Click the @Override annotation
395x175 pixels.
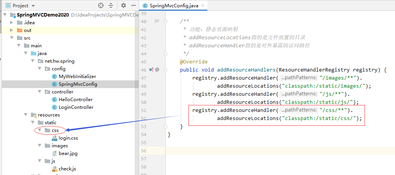pos(194,62)
